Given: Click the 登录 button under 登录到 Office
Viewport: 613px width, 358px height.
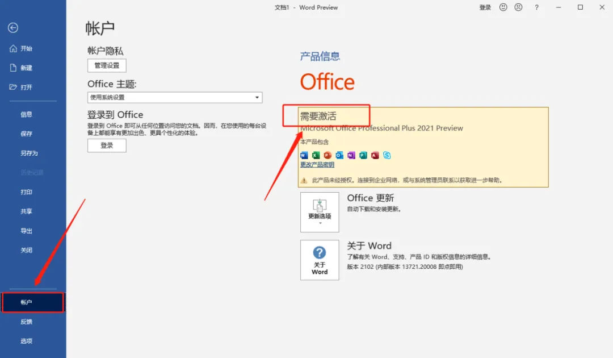Looking at the screenshot, I should point(107,145).
